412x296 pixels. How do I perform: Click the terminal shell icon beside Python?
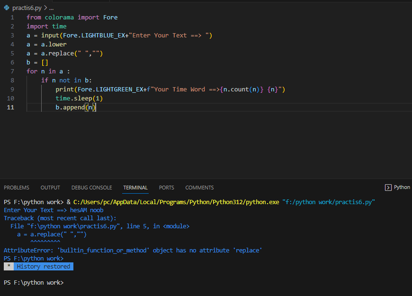388,188
